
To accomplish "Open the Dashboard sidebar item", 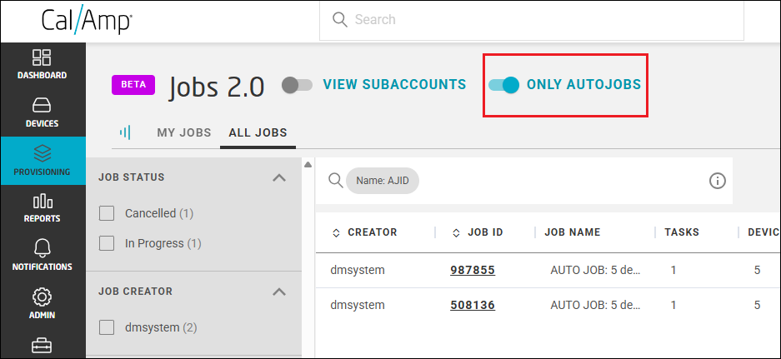I will point(43,65).
